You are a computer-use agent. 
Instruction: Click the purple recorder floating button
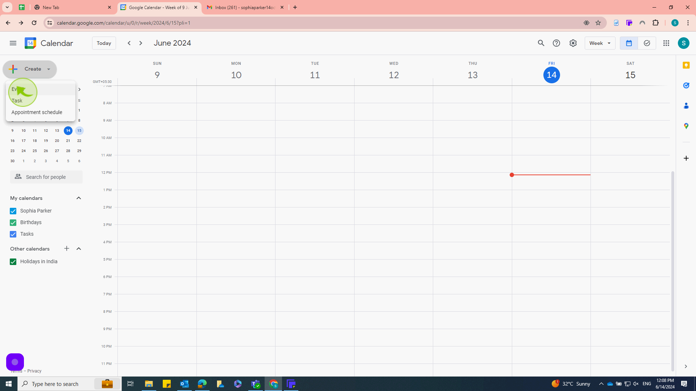pos(15,362)
